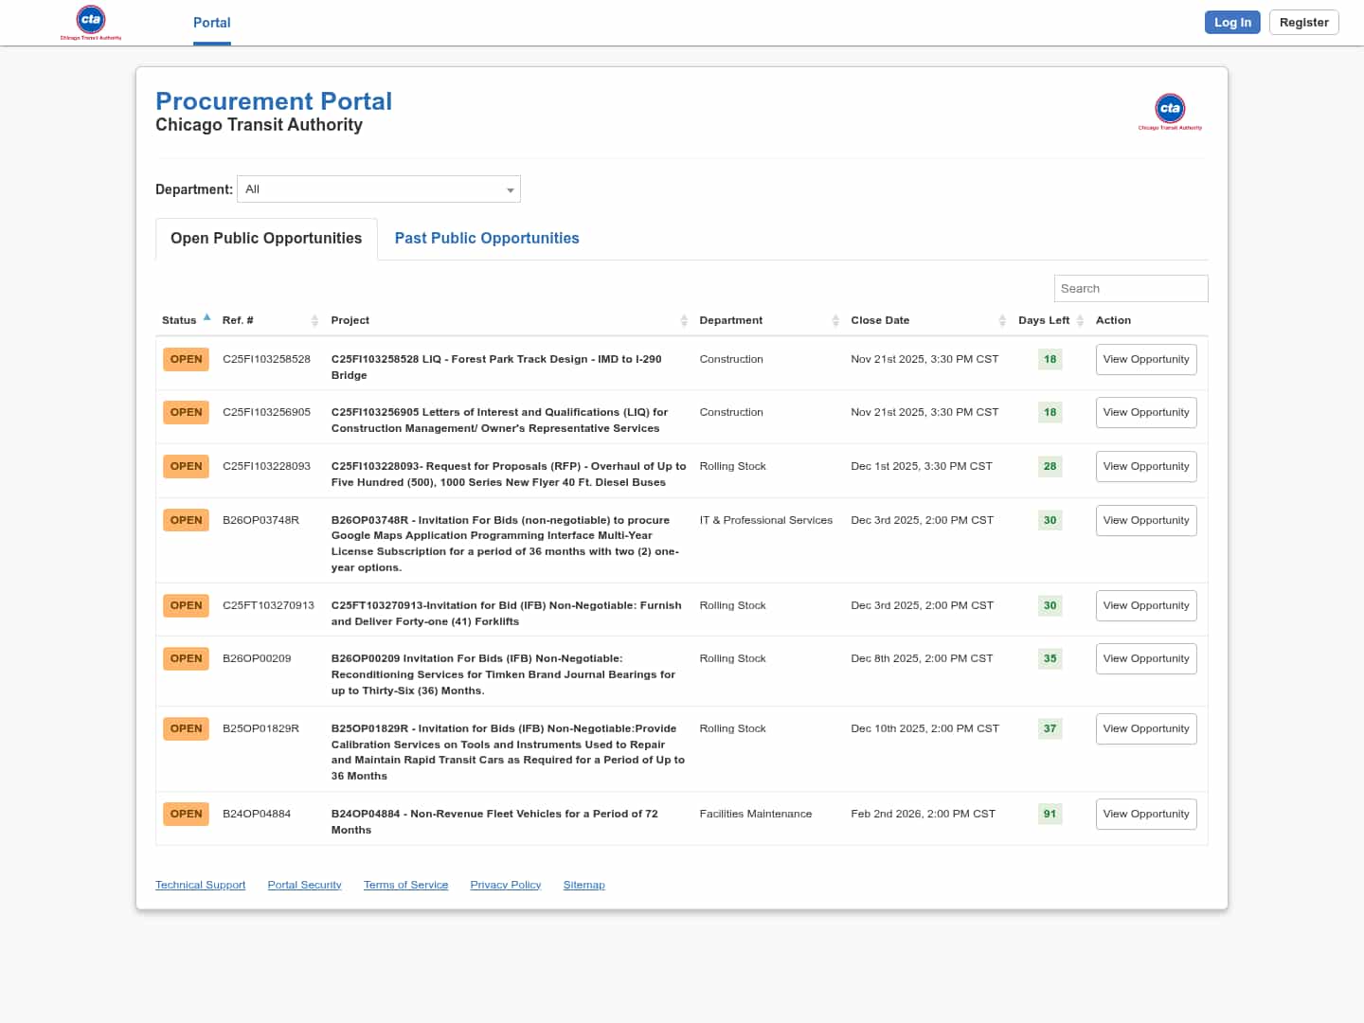Open the Technical Support link
1364x1023 pixels.
pyautogui.click(x=200, y=885)
